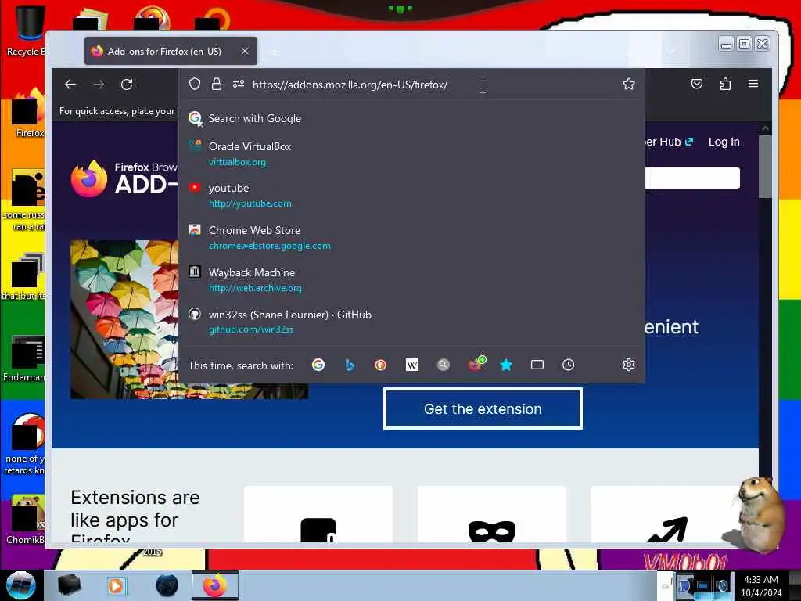Click the Firefox Add-ons logo
This screenshot has width=801, height=601.
pos(124,178)
